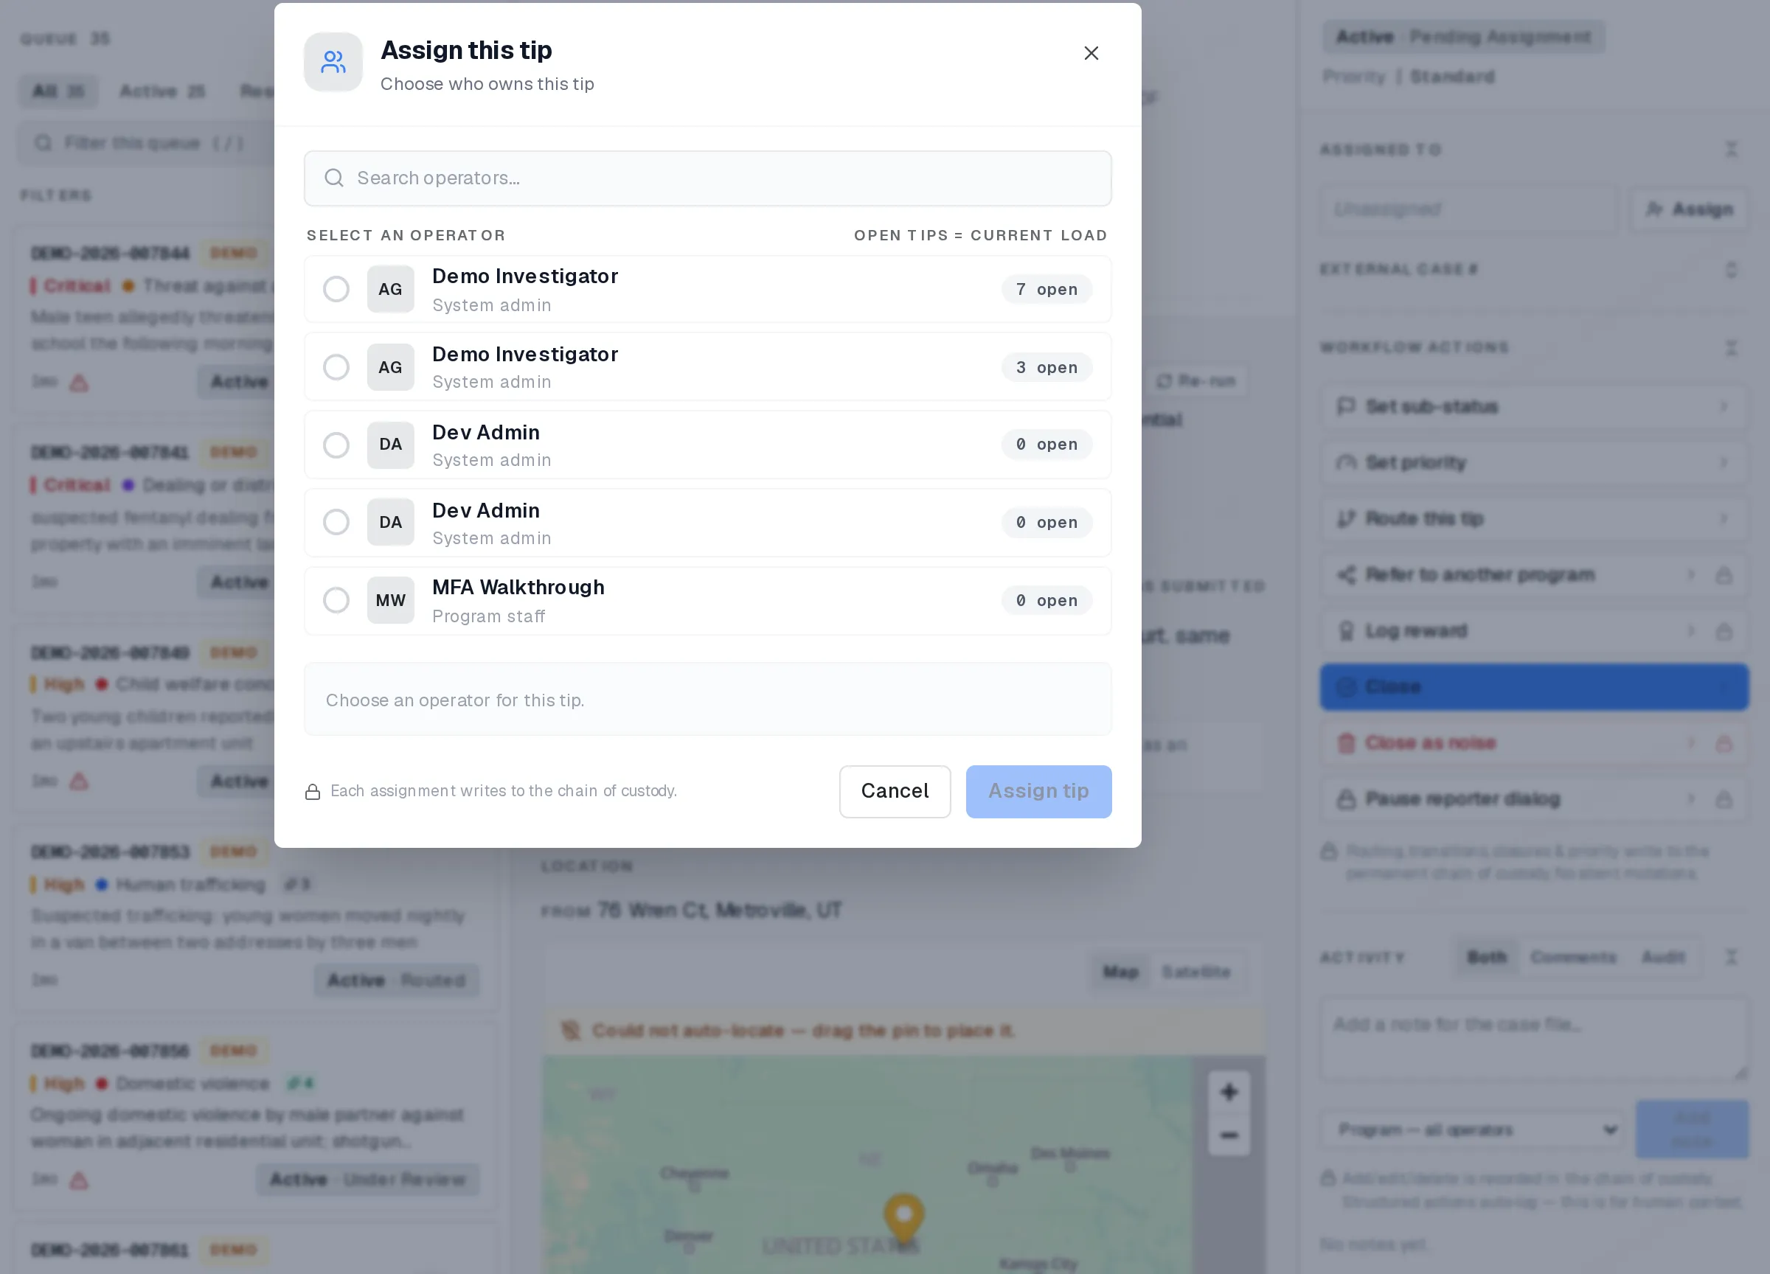This screenshot has height=1274, width=1770.
Task: Close the Assign this tip dialog
Action: click(x=1091, y=53)
